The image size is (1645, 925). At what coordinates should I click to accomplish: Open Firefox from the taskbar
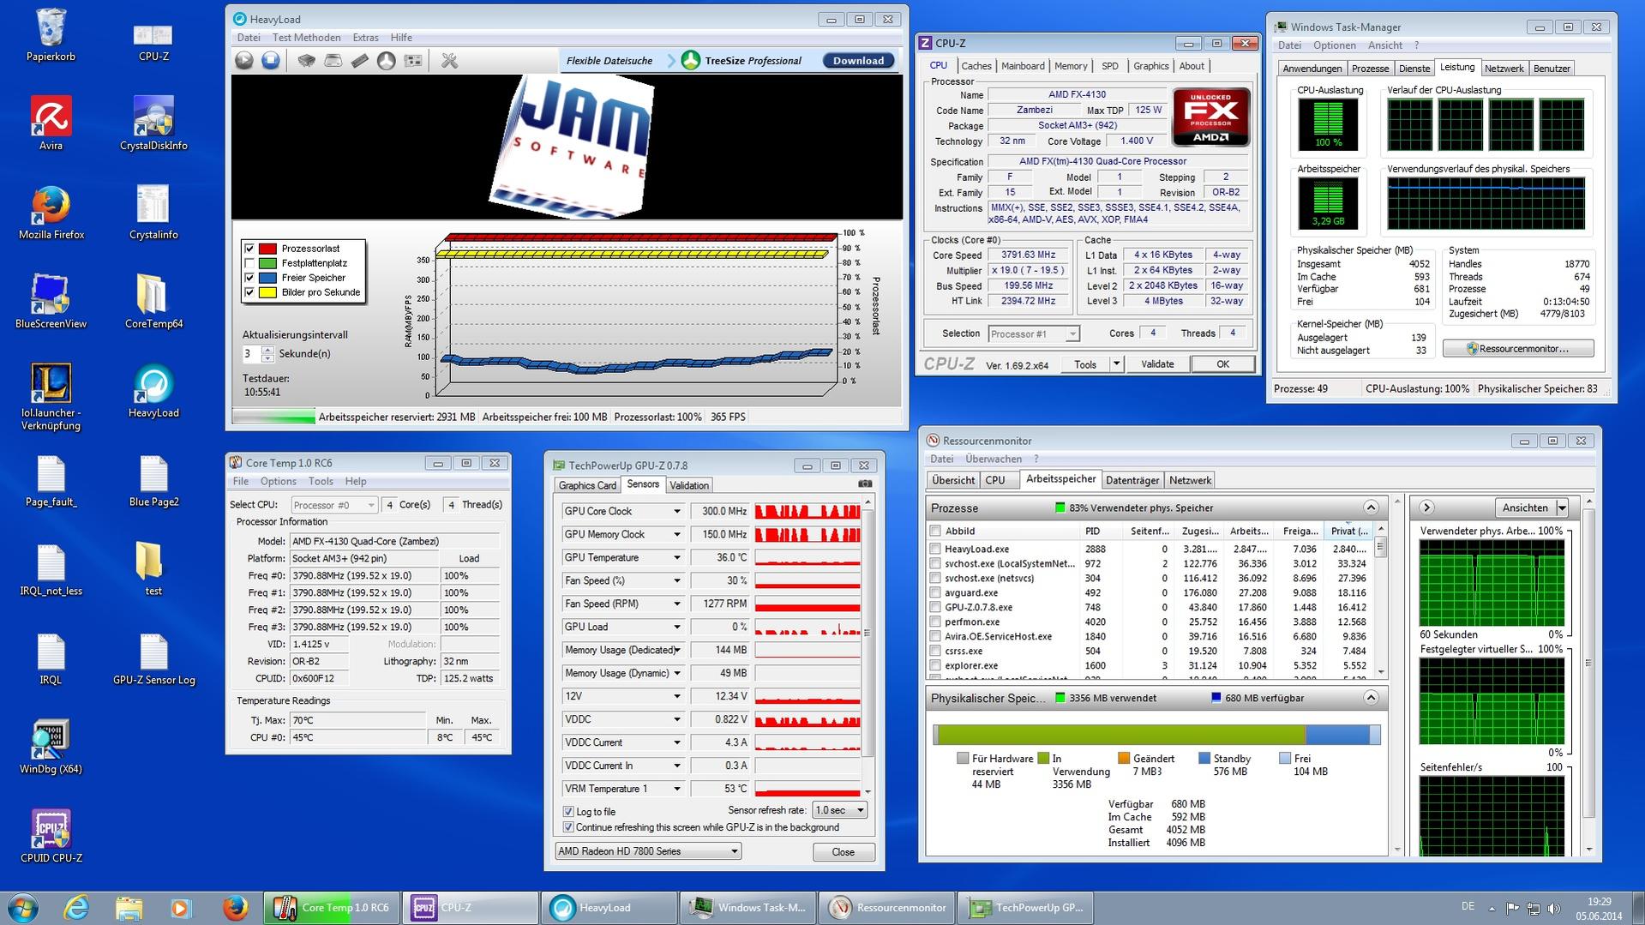point(234,908)
